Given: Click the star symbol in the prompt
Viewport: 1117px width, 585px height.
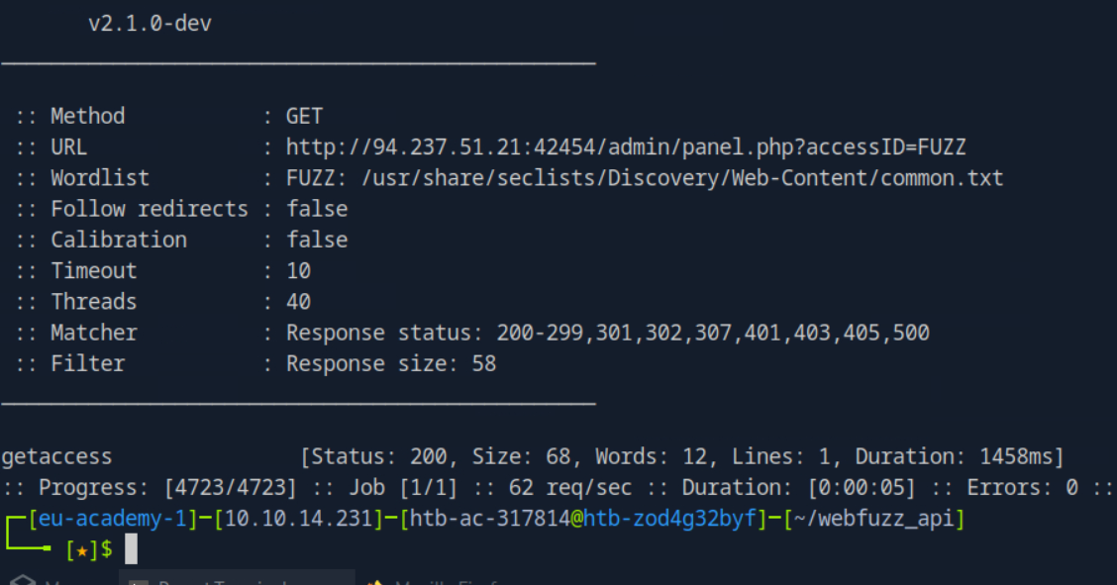Looking at the screenshot, I should pyautogui.click(x=82, y=549).
